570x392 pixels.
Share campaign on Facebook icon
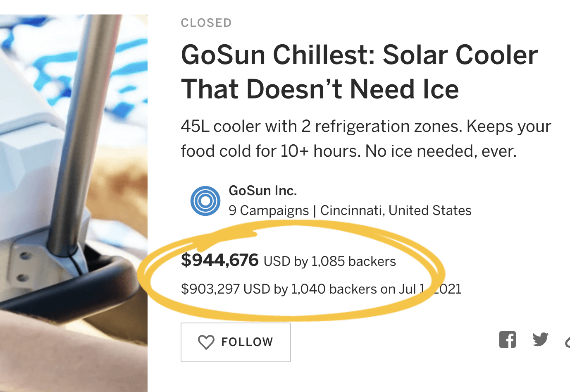507,339
